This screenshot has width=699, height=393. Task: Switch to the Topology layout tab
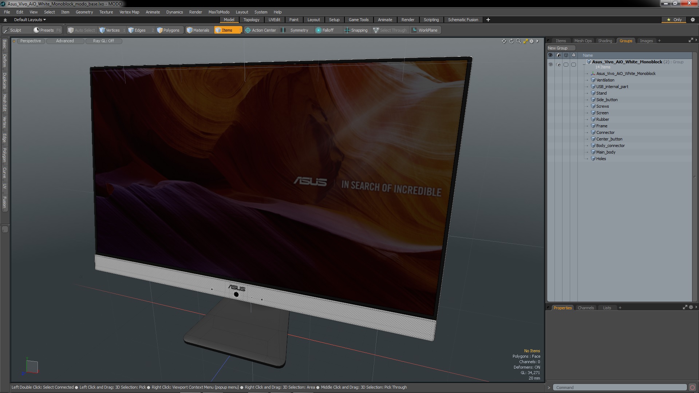click(x=251, y=20)
